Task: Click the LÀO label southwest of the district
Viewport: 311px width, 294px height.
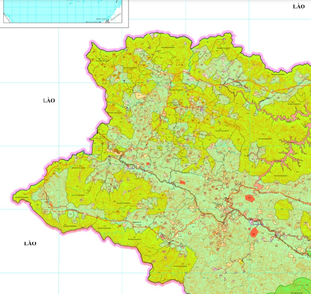Action: pyautogui.click(x=30, y=243)
